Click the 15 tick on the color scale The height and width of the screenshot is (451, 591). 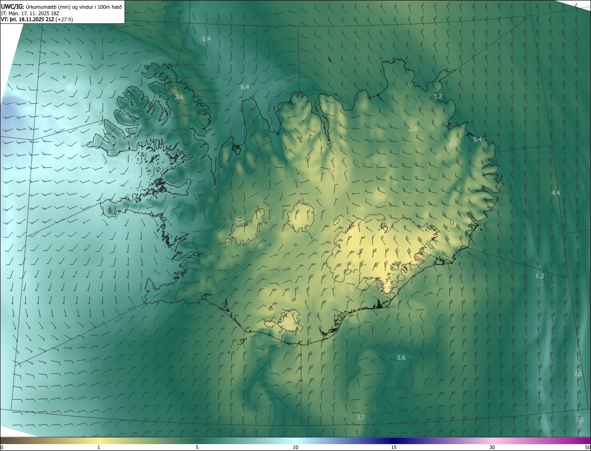click(x=394, y=448)
